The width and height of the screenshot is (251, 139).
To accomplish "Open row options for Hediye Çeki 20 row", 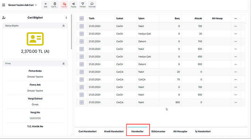I will (x=235, y=34).
